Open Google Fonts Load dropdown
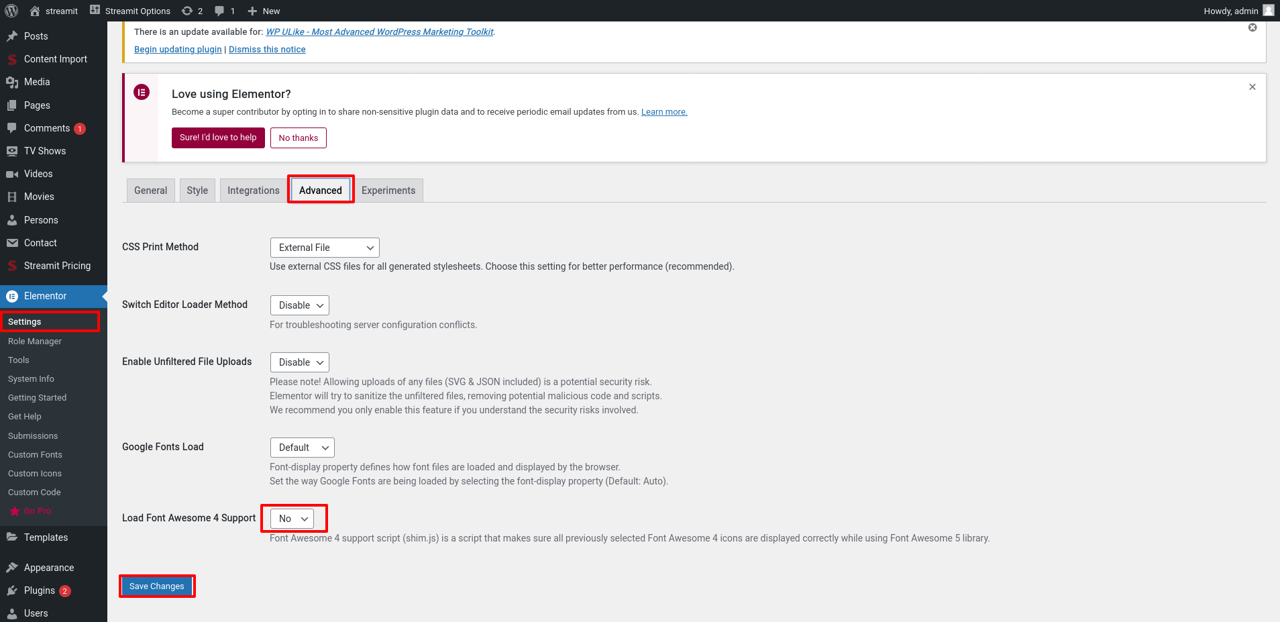 tap(303, 448)
